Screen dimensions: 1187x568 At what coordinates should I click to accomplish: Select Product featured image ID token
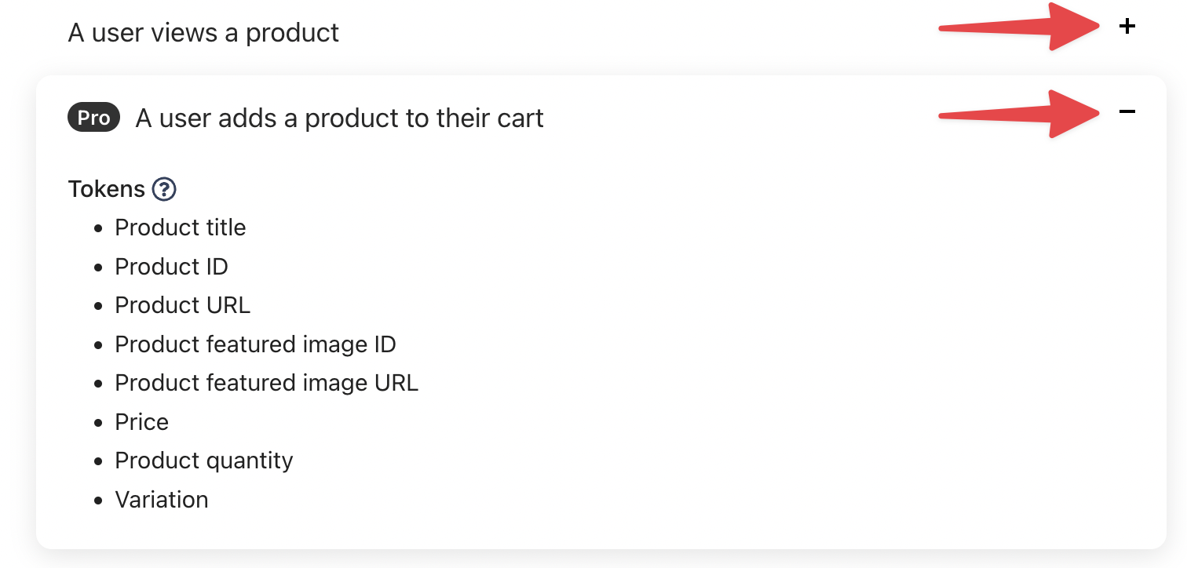(255, 344)
